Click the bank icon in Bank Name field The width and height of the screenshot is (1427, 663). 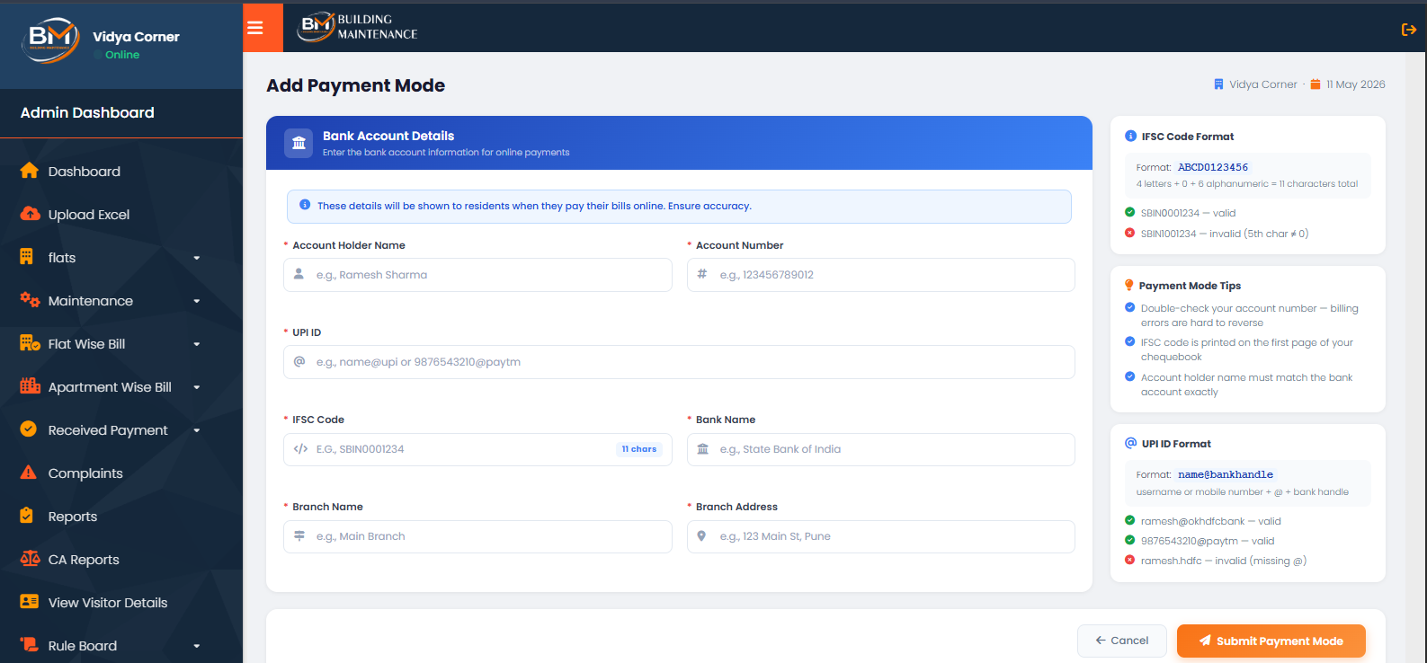pos(703,449)
